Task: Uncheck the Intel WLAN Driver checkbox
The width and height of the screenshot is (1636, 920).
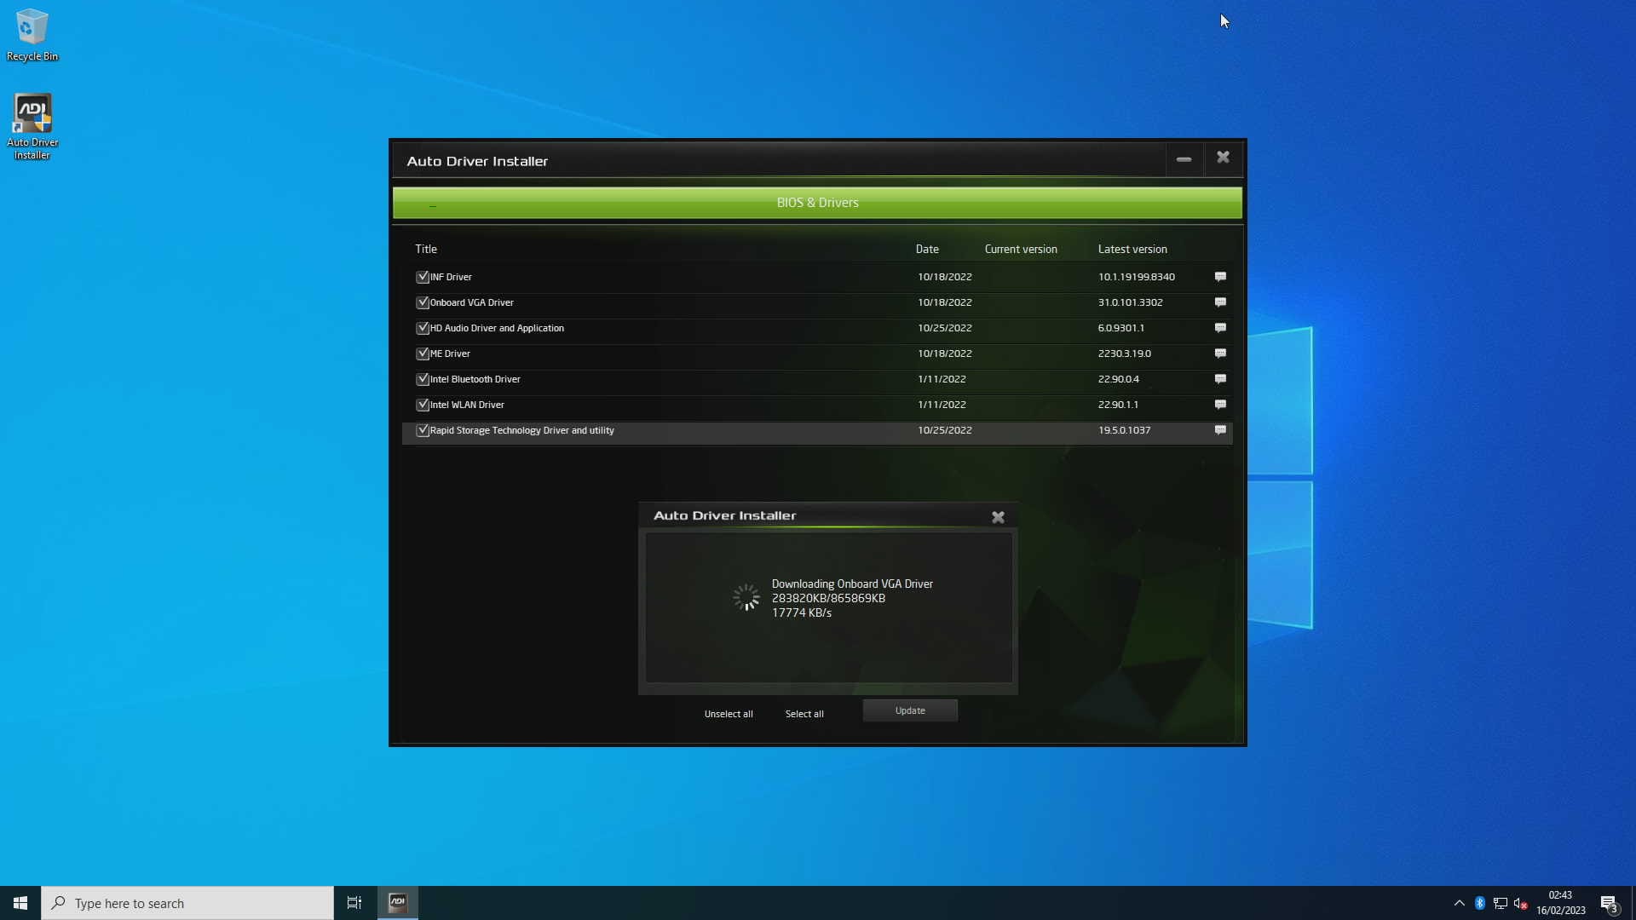Action: coord(423,405)
